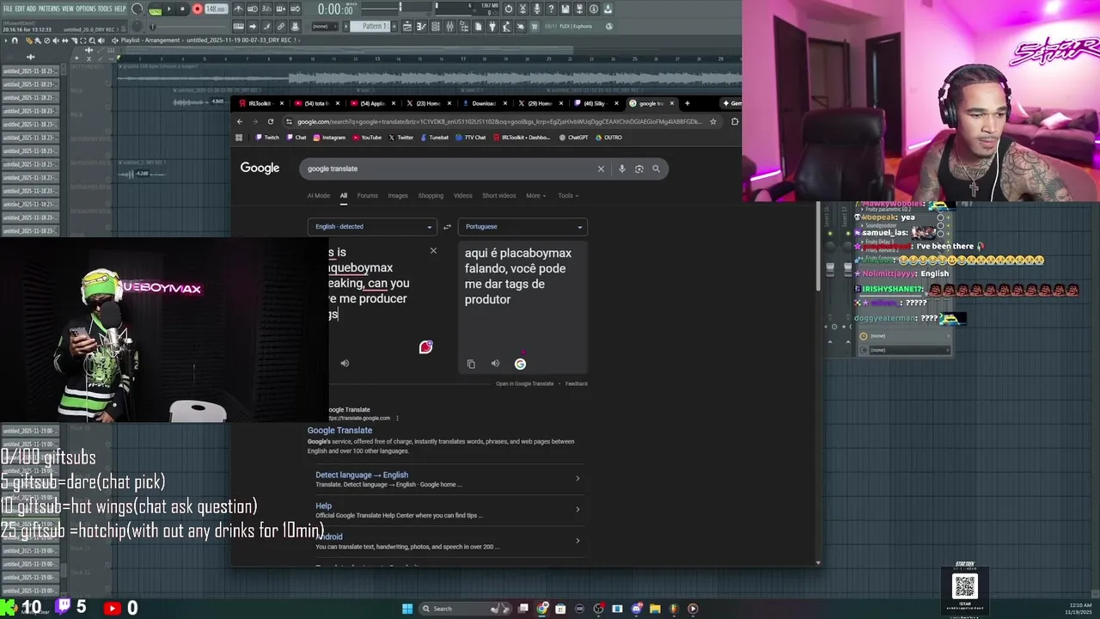Bookmark this page with star icon

[x=712, y=121]
